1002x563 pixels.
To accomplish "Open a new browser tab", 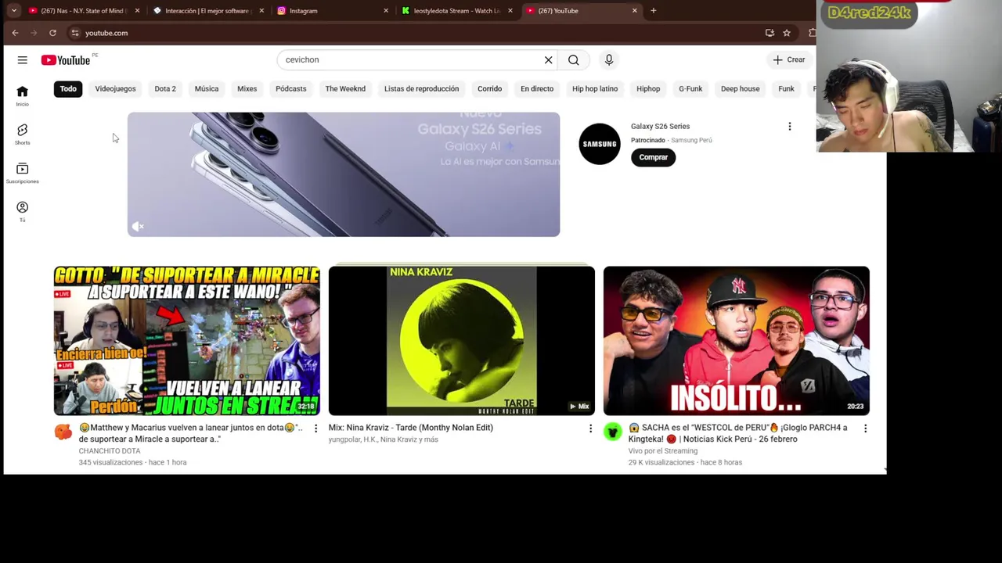I will [x=653, y=10].
